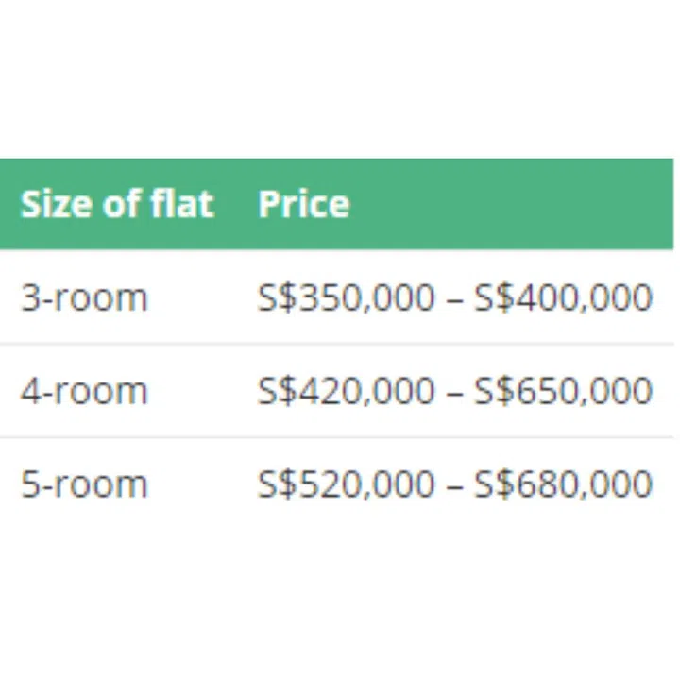Select the 5-room cell
This screenshot has width=680, height=680.
pyautogui.click(x=84, y=484)
